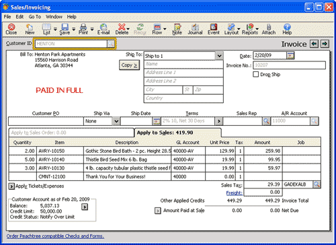336x245 pixels.
Task: Open Customer ID lookup magnifier
Action: (111, 44)
